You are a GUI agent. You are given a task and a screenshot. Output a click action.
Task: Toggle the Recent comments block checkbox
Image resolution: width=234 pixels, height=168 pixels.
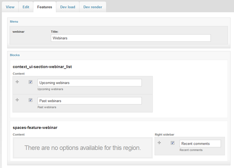coord(172,143)
